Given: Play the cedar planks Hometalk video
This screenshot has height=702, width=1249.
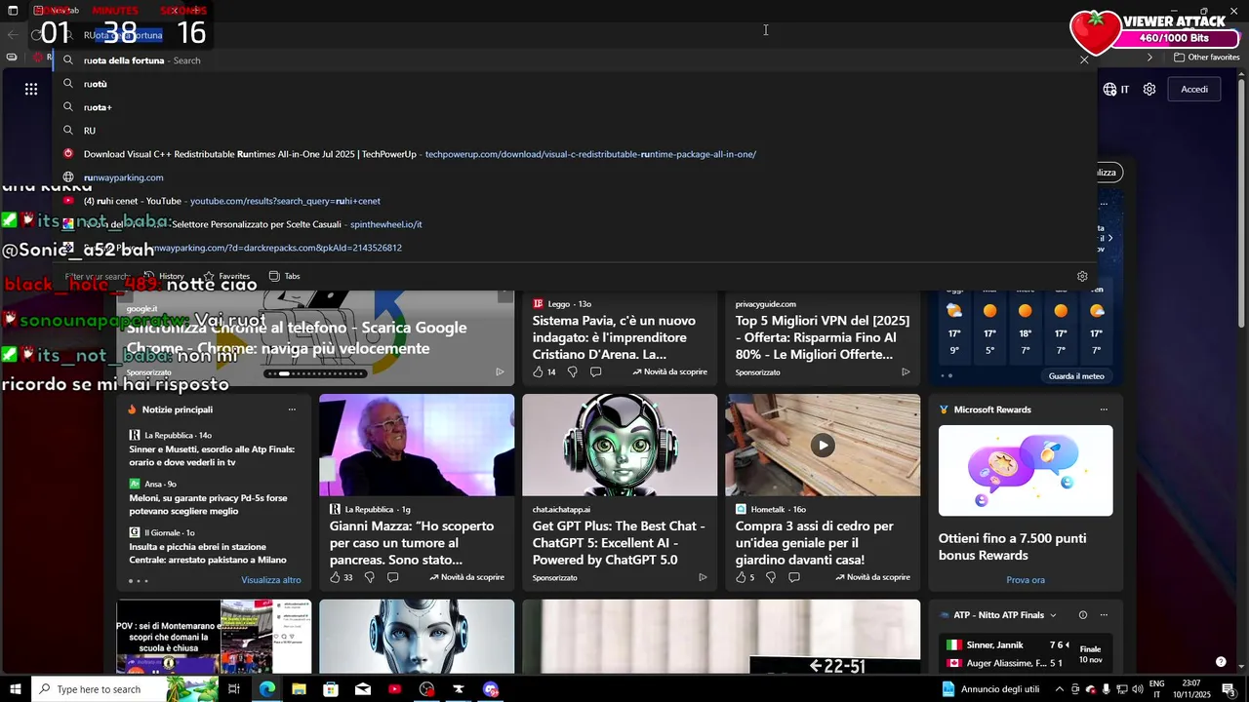Looking at the screenshot, I should [823, 445].
